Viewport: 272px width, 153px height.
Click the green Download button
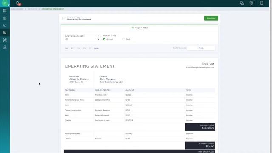click(211, 18)
